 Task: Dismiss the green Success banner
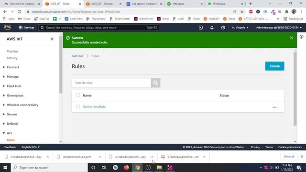click(291, 38)
